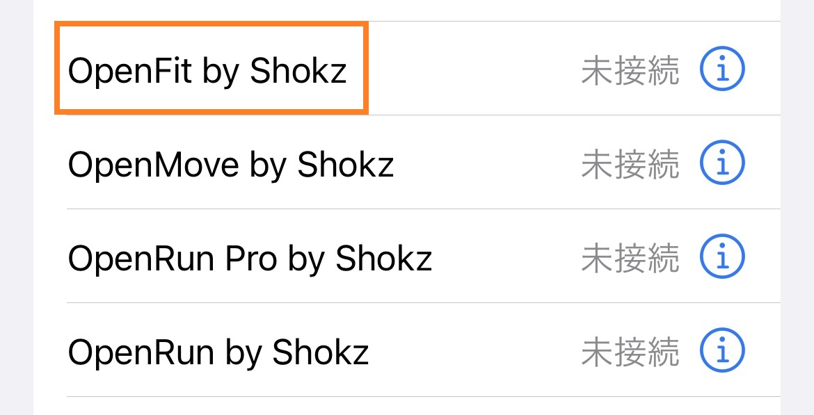Click 未接続 status on OpenFit row
The width and height of the screenshot is (814, 415).
[x=630, y=71]
